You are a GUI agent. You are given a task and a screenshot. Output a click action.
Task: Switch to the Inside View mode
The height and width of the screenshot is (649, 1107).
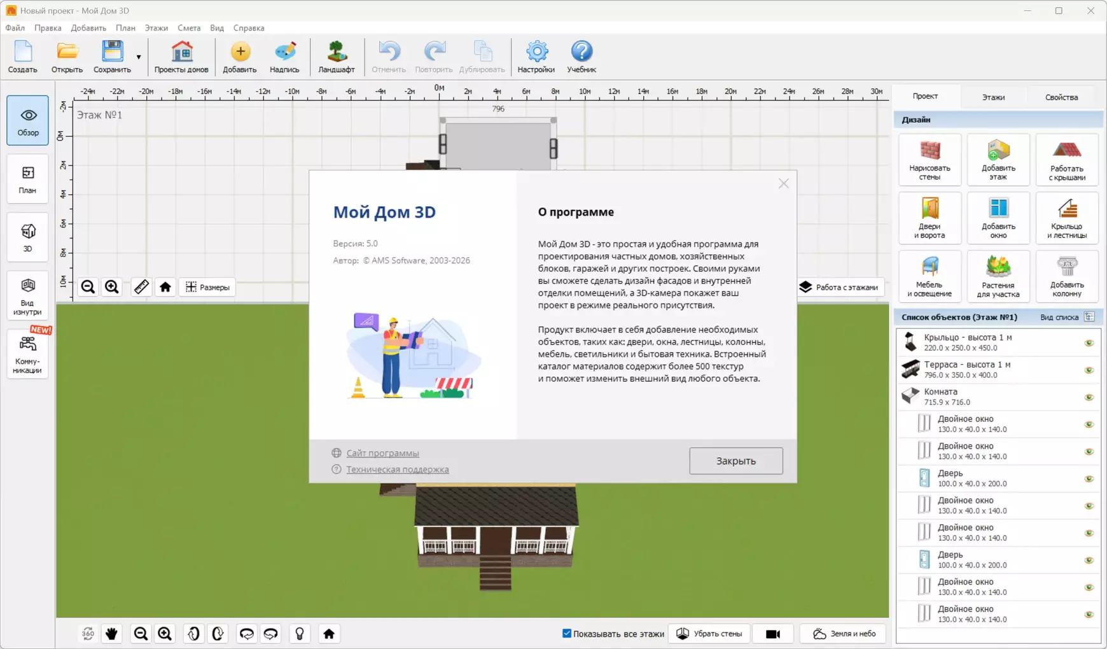click(x=27, y=296)
